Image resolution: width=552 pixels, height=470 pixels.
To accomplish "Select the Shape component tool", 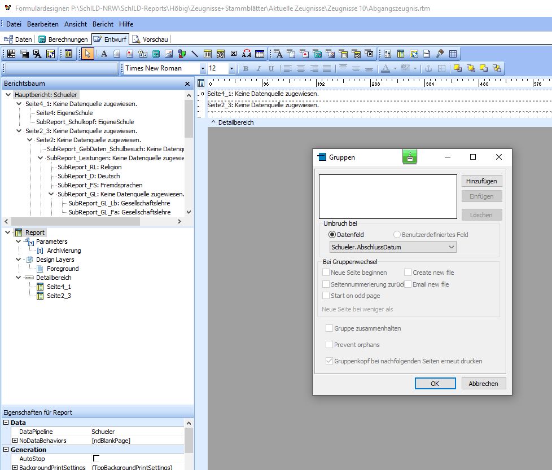I will [182, 54].
